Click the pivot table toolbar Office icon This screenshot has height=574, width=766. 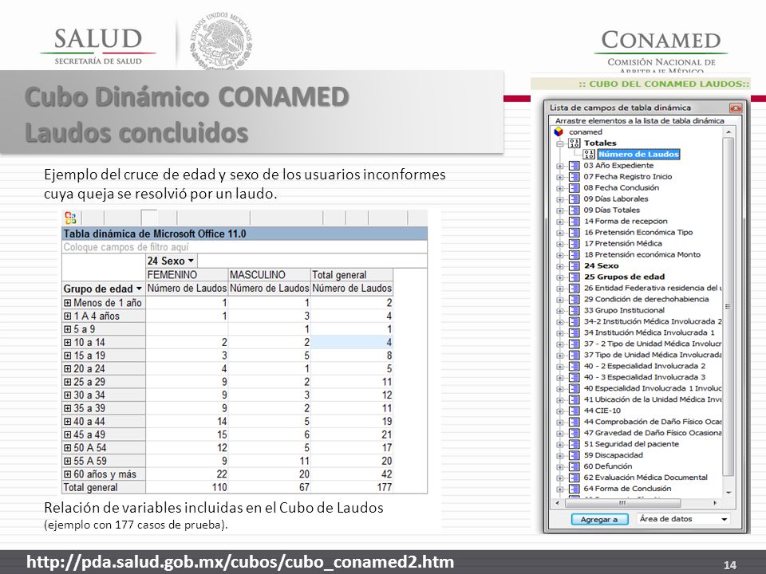[x=70, y=217]
